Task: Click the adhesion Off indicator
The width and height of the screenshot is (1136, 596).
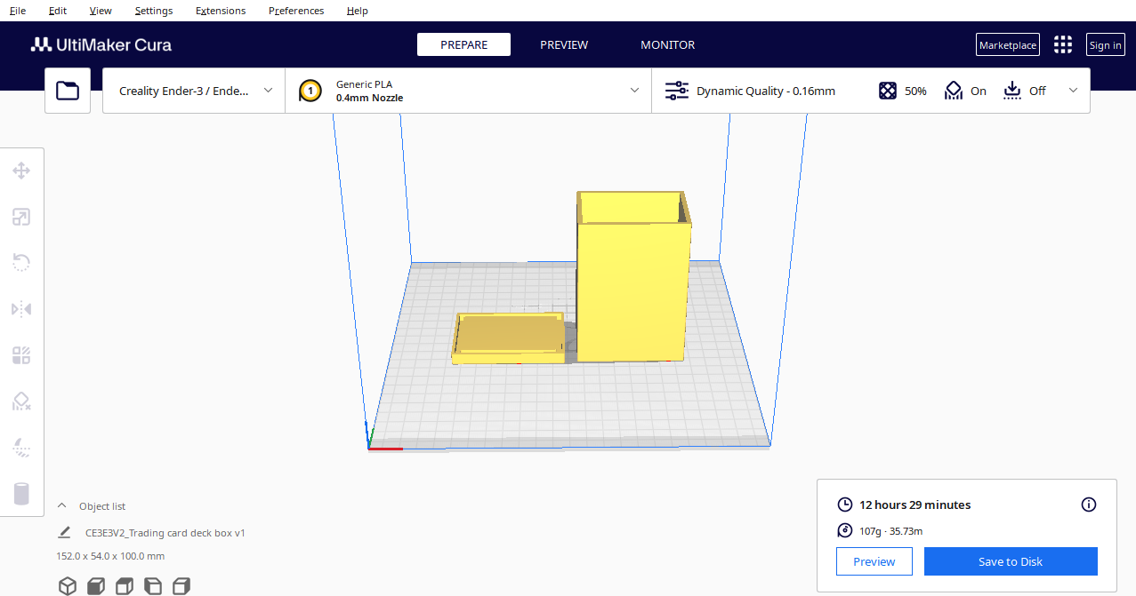Action: tap(1024, 91)
